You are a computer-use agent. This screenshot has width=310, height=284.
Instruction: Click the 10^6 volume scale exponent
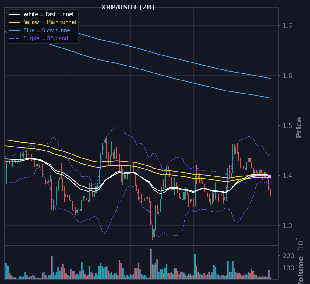click(x=300, y=244)
